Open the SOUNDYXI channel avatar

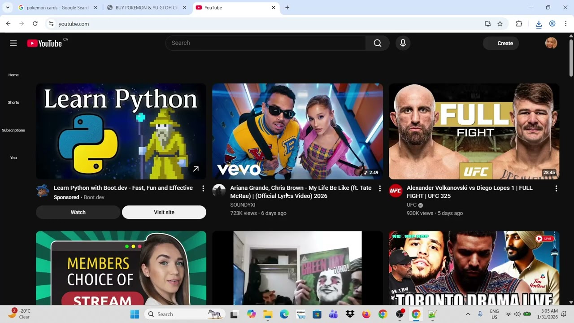click(x=219, y=191)
